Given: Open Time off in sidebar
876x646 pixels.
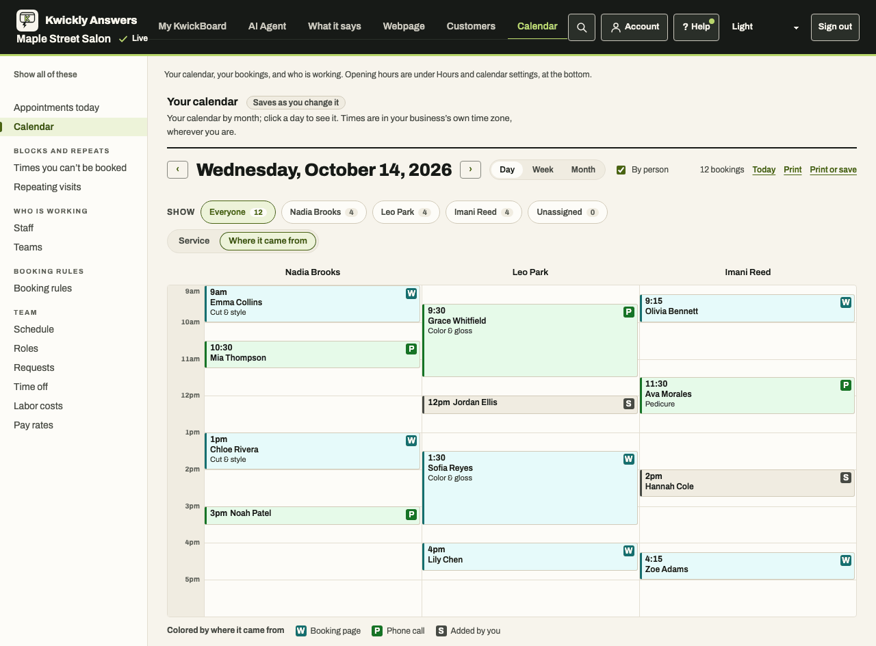Looking at the screenshot, I should coord(73,387).
